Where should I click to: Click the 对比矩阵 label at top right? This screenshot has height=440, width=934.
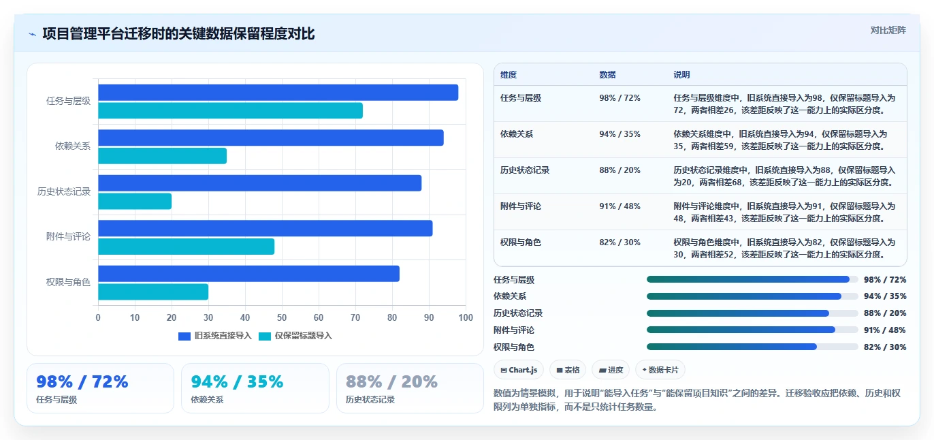tap(888, 30)
